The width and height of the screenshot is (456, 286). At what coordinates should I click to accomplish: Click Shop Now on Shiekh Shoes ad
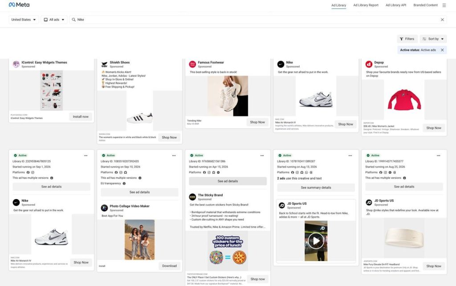[169, 138]
